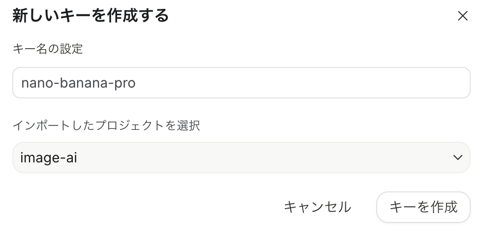Hit the X icon beside the dialog title
The height and width of the screenshot is (248, 483).
pos(462,16)
